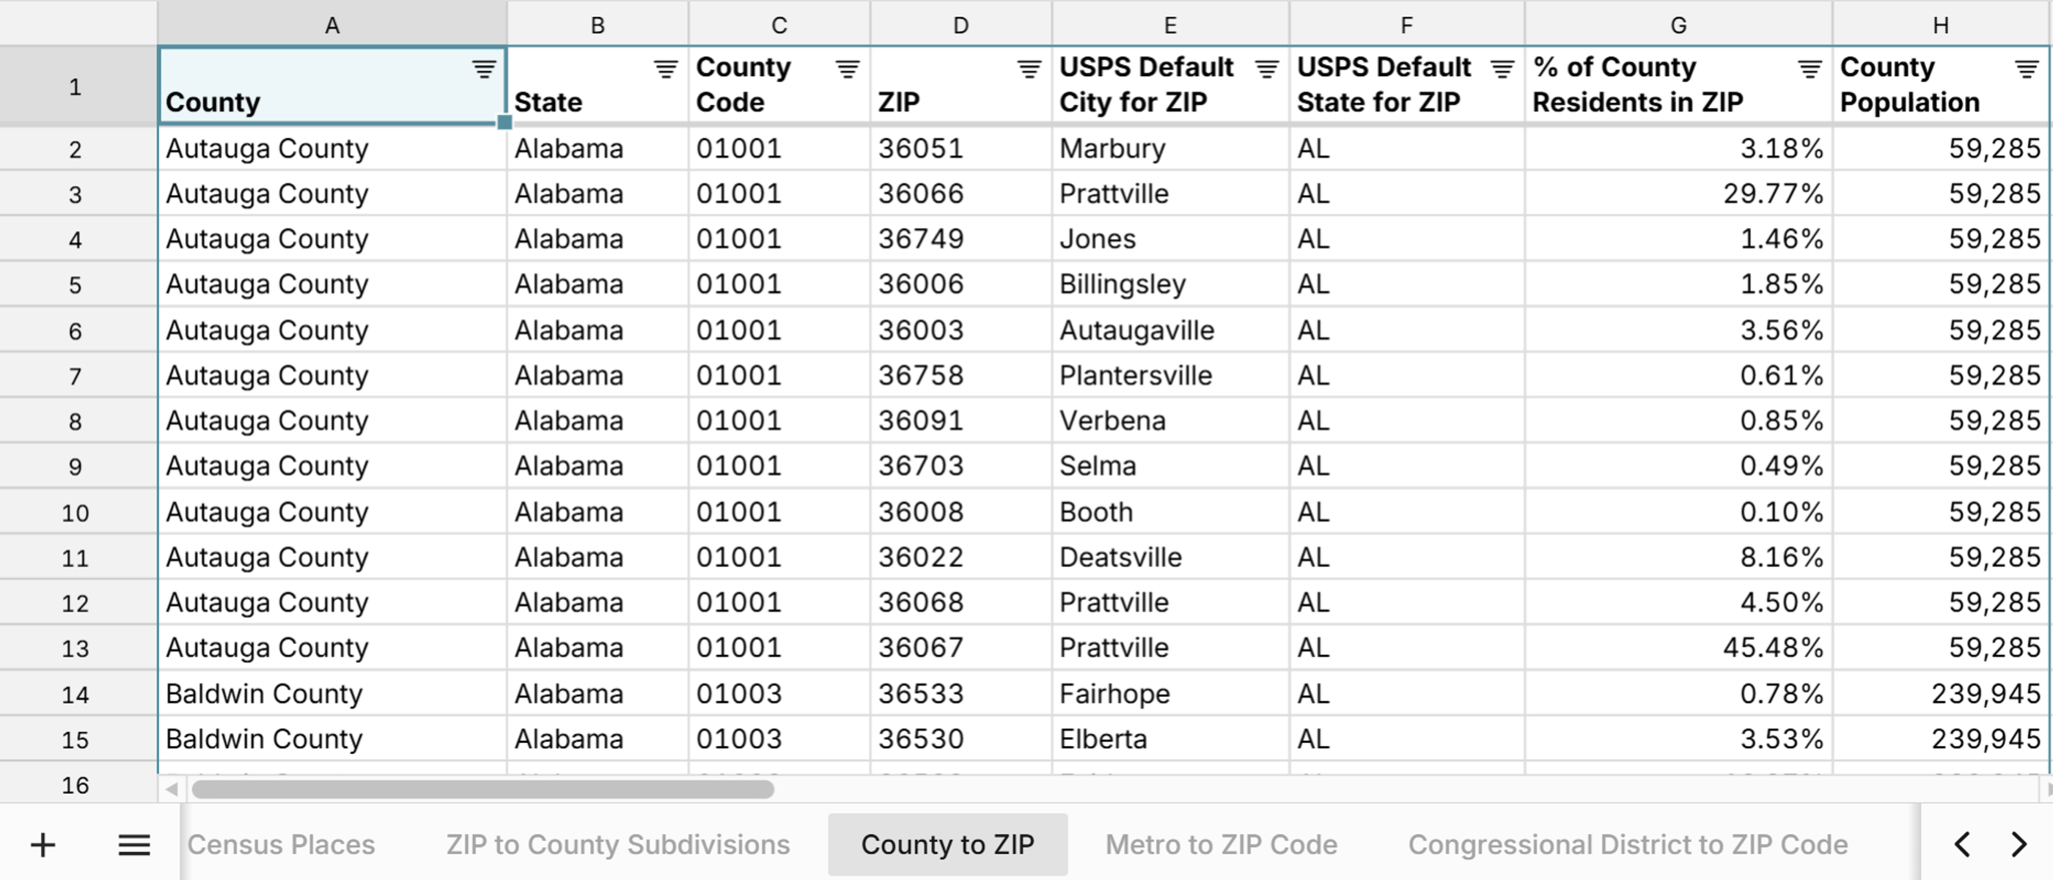The image size is (2053, 880).
Task: Select the cell containing Autaugaville
Action: 1137,330
